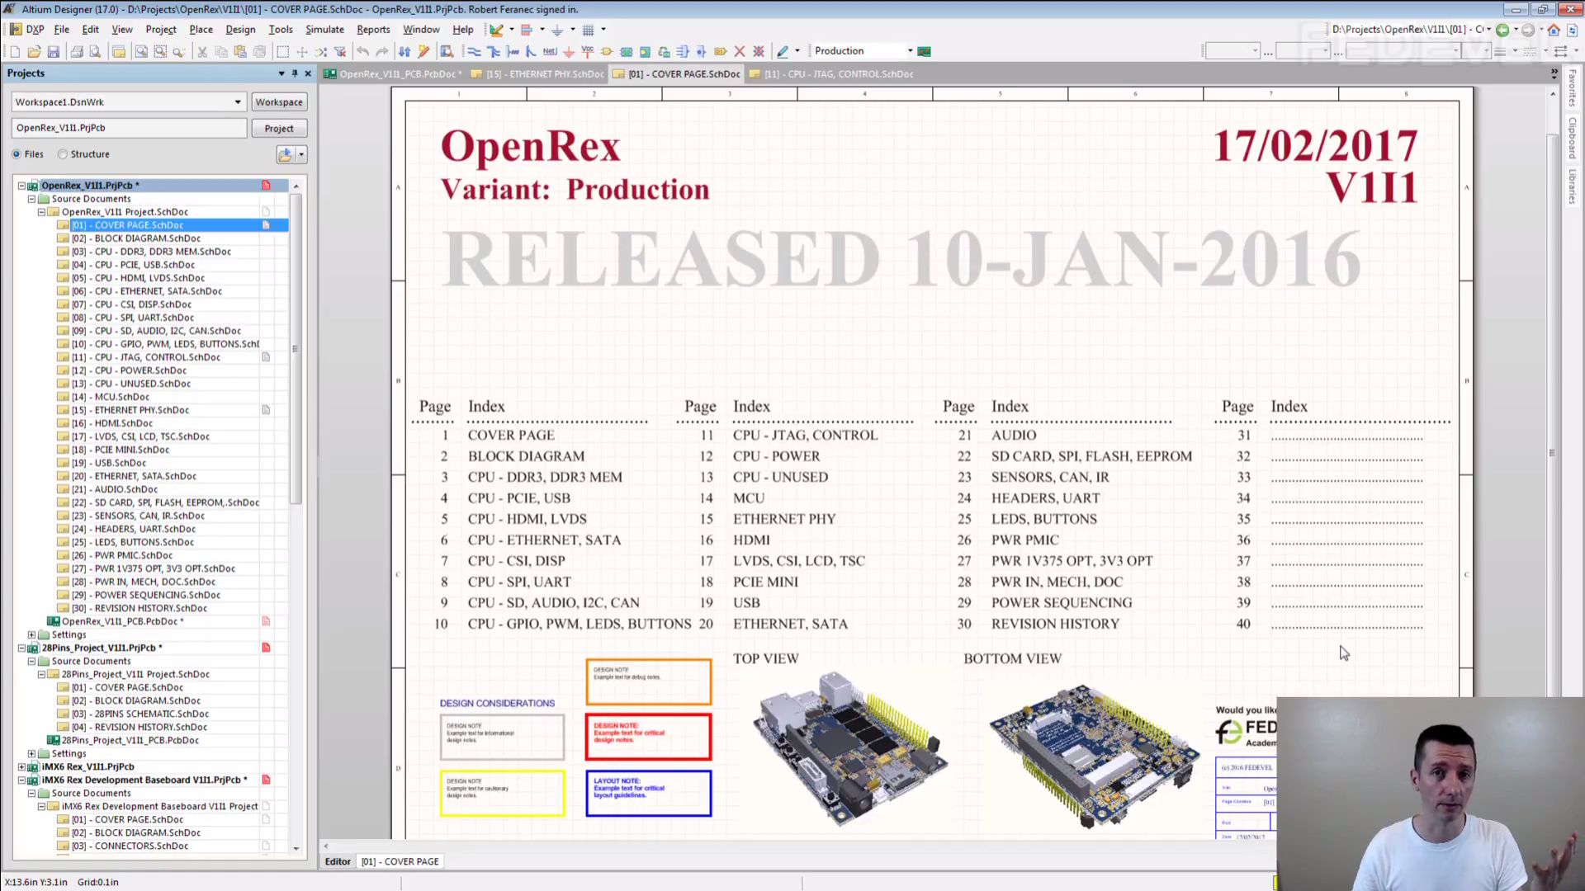Select the Files radio button
This screenshot has height=891, width=1585.
click(x=17, y=154)
